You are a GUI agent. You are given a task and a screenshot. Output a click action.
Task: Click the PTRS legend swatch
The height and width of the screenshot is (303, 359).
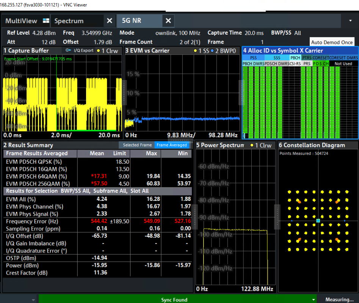(x=307, y=58)
